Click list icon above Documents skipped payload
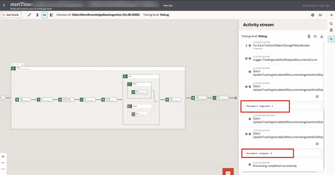This screenshot has width=335, height=175. click(317, 144)
